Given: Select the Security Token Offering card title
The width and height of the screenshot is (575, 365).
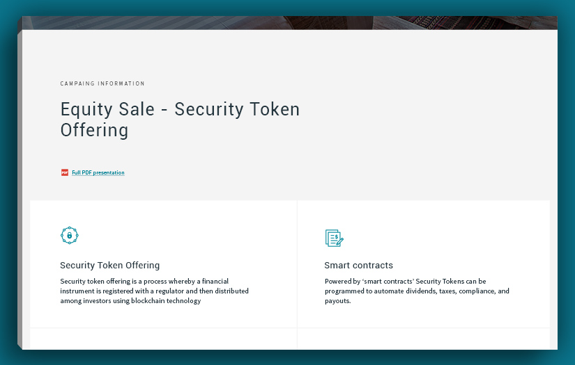Looking at the screenshot, I should [x=109, y=265].
